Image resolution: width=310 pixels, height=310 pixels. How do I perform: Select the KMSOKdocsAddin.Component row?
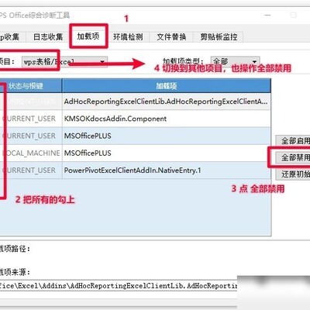coord(136,119)
